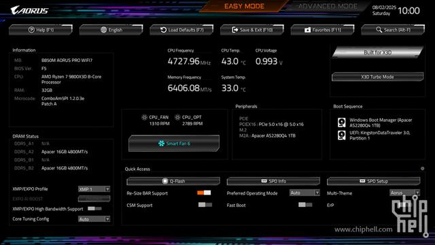Toggle Re-Size BAR Support switch
Image resolution: width=435 pixels, height=245 pixels.
[204, 193]
